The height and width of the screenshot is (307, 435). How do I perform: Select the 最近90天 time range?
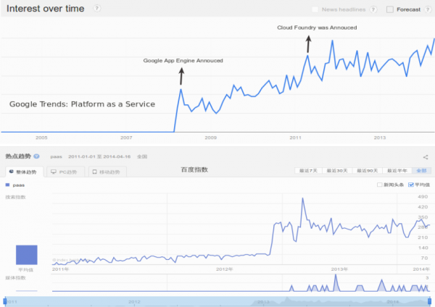point(368,170)
